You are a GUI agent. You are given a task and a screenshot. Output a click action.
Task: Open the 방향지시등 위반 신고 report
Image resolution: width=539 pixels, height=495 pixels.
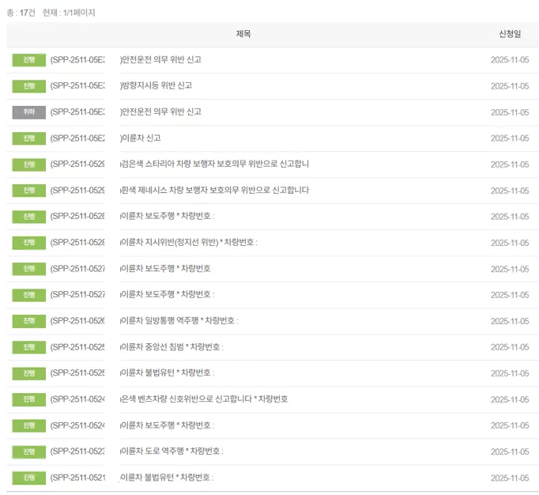point(156,85)
